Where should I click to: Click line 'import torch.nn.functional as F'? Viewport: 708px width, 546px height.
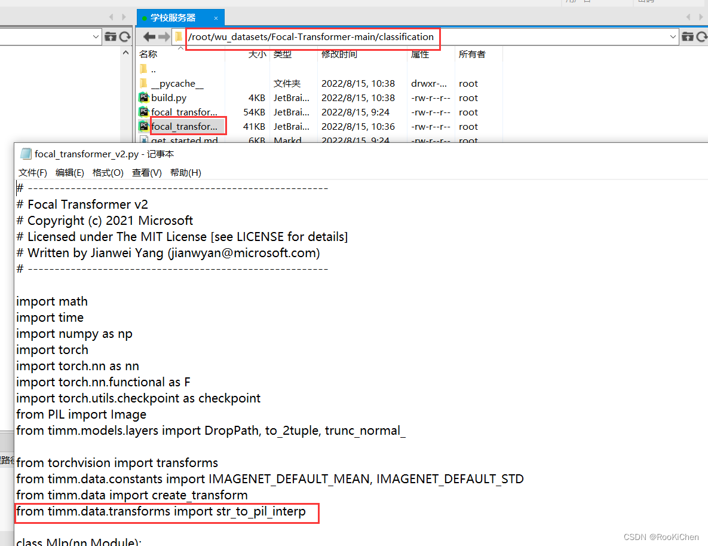click(103, 382)
